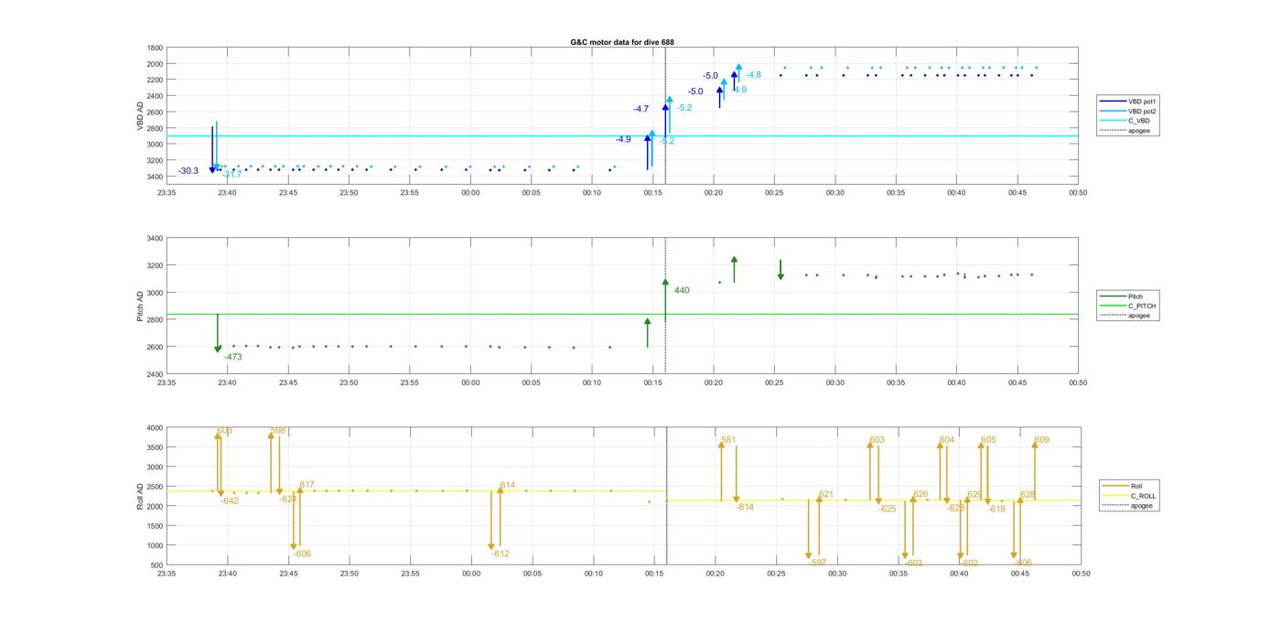1281x634 pixels.
Task: Click the "604" roll data label
Action: coord(947,440)
